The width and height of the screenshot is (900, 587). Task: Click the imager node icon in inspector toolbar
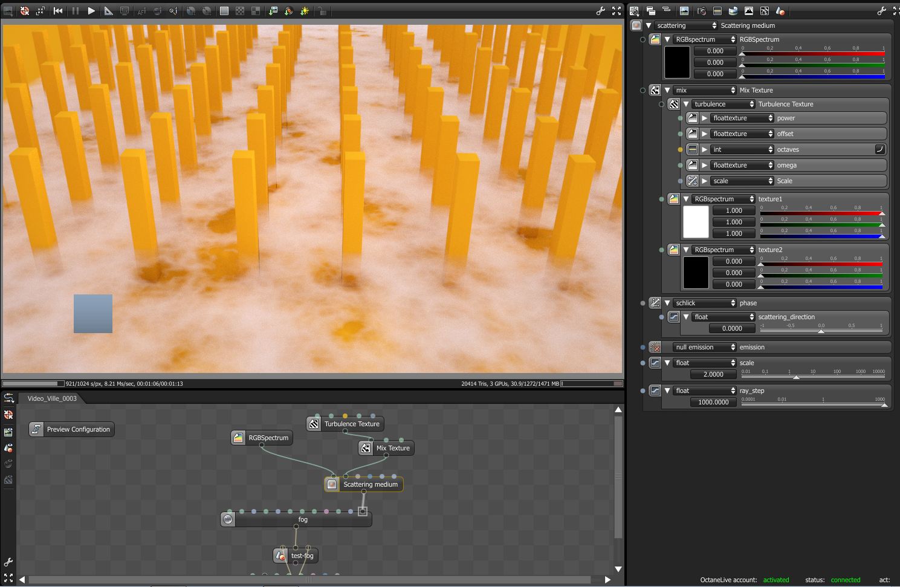pyautogui.click(x=749, y=11)
